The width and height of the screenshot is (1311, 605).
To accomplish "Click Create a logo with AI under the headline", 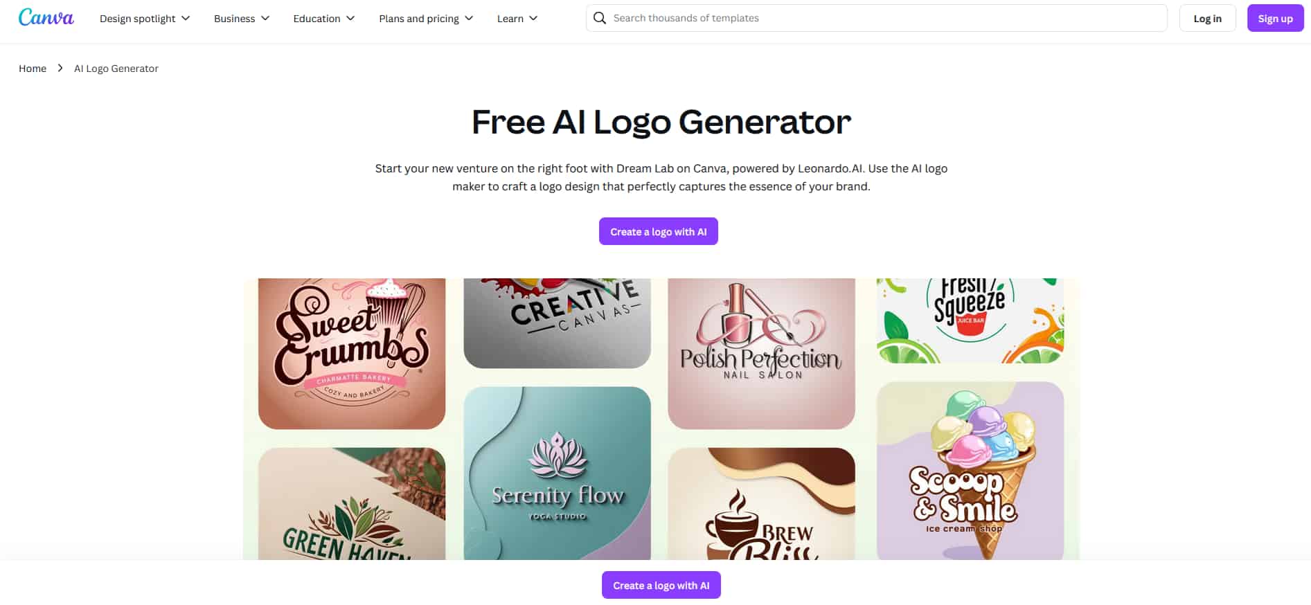I will click(x=658, y=231).
